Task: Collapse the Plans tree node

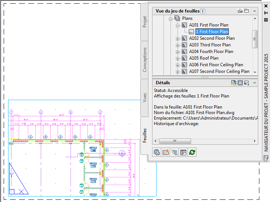Action: click(x=170, y=19)
